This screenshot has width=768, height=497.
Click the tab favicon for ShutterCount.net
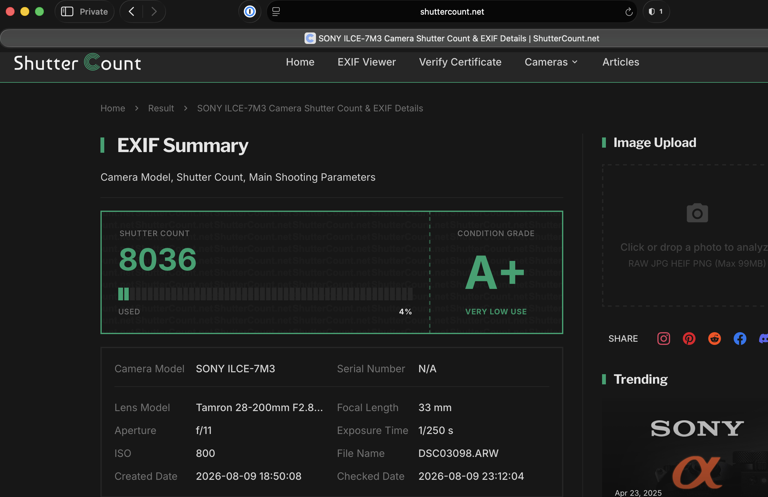[310, 38]
